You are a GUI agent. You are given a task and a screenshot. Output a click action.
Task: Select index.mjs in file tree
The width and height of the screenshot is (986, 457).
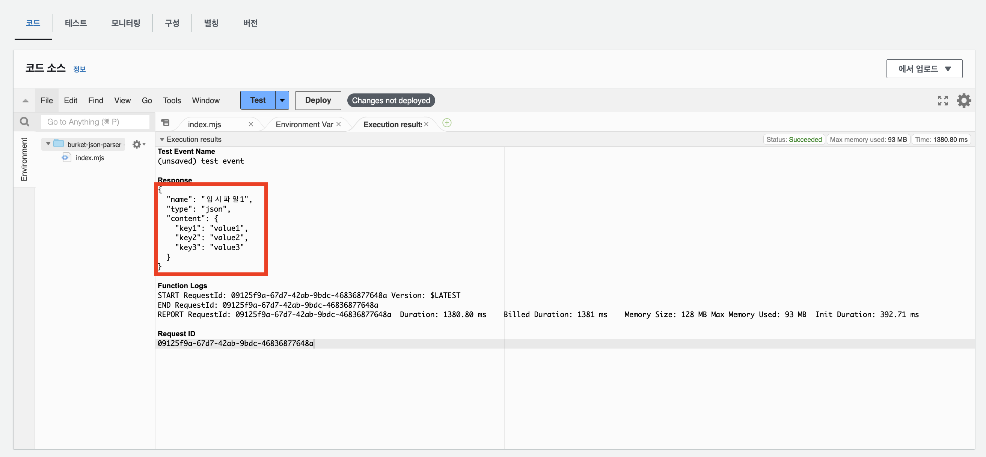pos(90,158)
